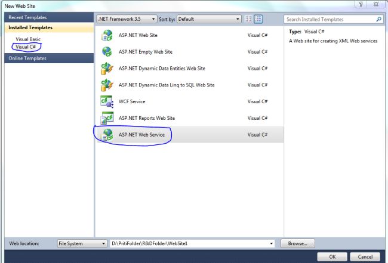Open the File System web location dropdown

[x=82, y=243]
